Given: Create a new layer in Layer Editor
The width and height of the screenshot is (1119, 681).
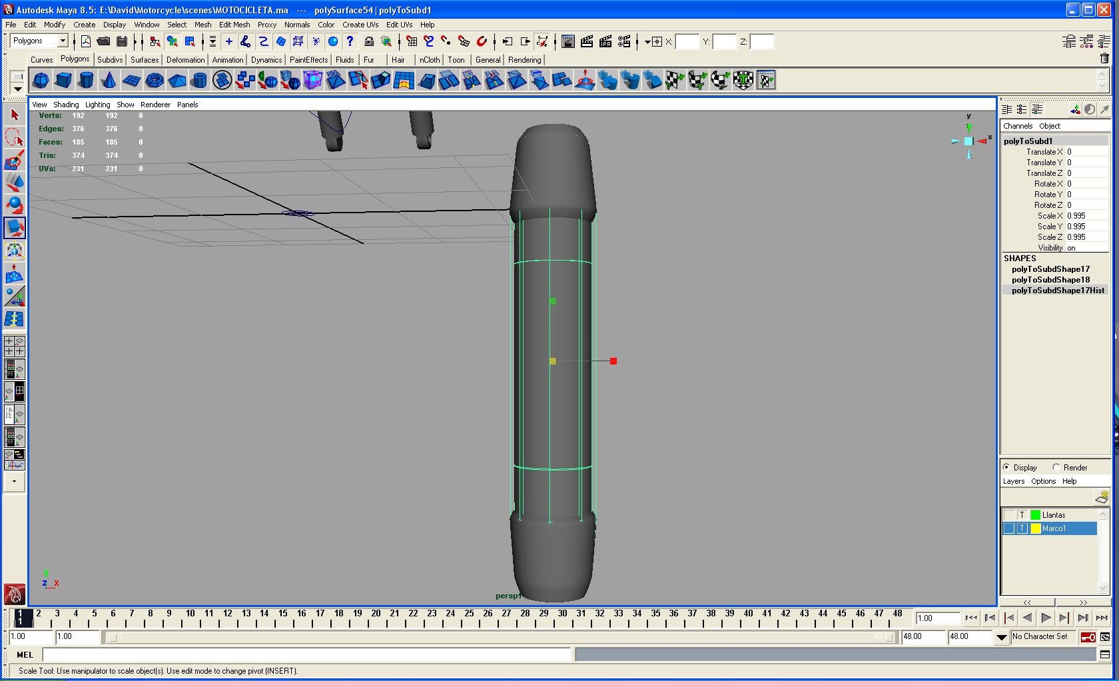Looking at the screenshot, I should pos(1102,497).
